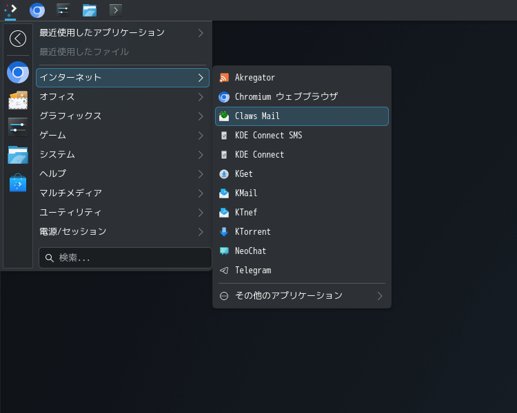Expand 最近使用したアプリケーション arrow
517x413 pixels.
point(201,32)
